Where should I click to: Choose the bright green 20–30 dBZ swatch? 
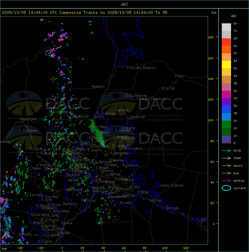click(x=226, y=125)
